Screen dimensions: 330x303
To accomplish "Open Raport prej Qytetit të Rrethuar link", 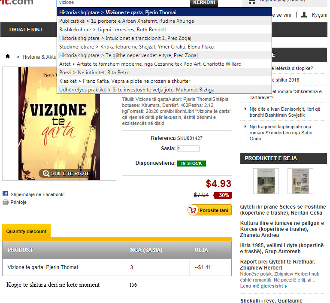I will click(x=278, y=264).
